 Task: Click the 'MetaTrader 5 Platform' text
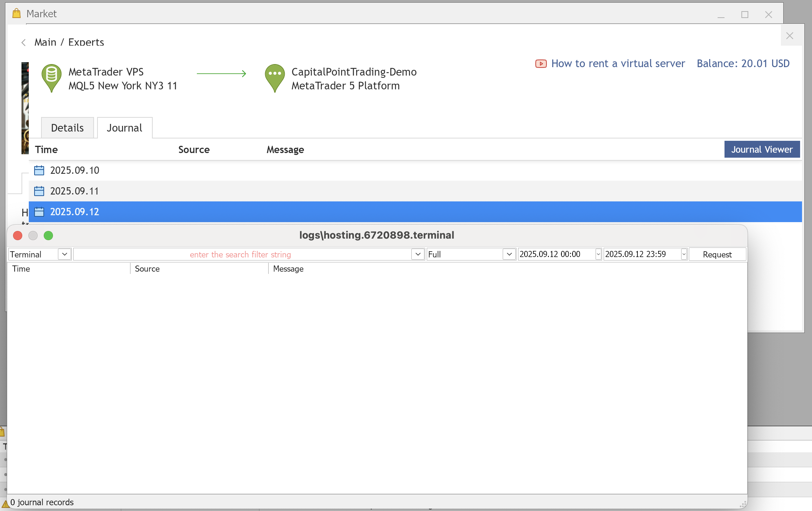pyautogui.click(x=345, y=86)
